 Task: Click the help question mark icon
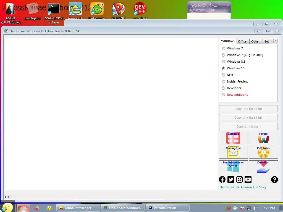(274, 179)
